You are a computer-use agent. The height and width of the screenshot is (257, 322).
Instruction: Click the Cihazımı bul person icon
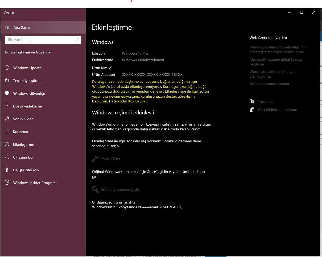coord(7,157)
